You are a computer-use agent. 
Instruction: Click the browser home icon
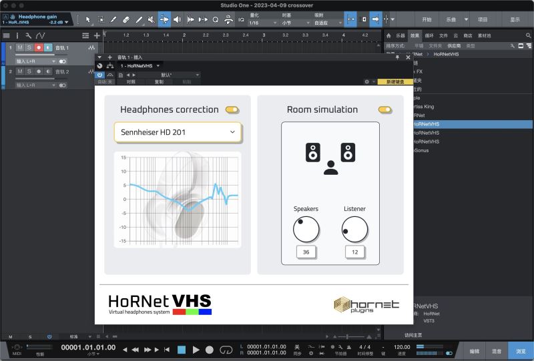click(x=388, y=35)
